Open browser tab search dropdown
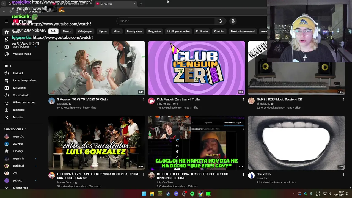Viewport: 352px width, 198px height. click(x=4, y=4)
